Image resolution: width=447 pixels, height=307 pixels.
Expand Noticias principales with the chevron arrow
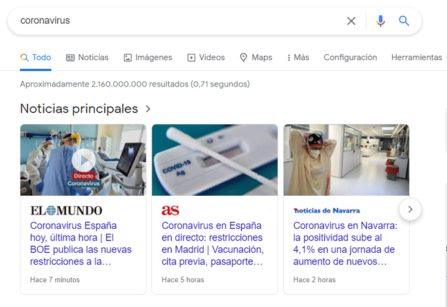pos(148,109)
